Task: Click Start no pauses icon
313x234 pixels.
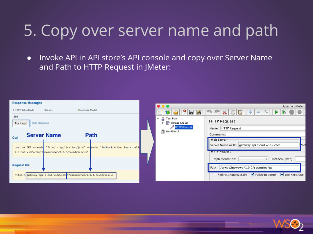Action: (x=284, y=112)
